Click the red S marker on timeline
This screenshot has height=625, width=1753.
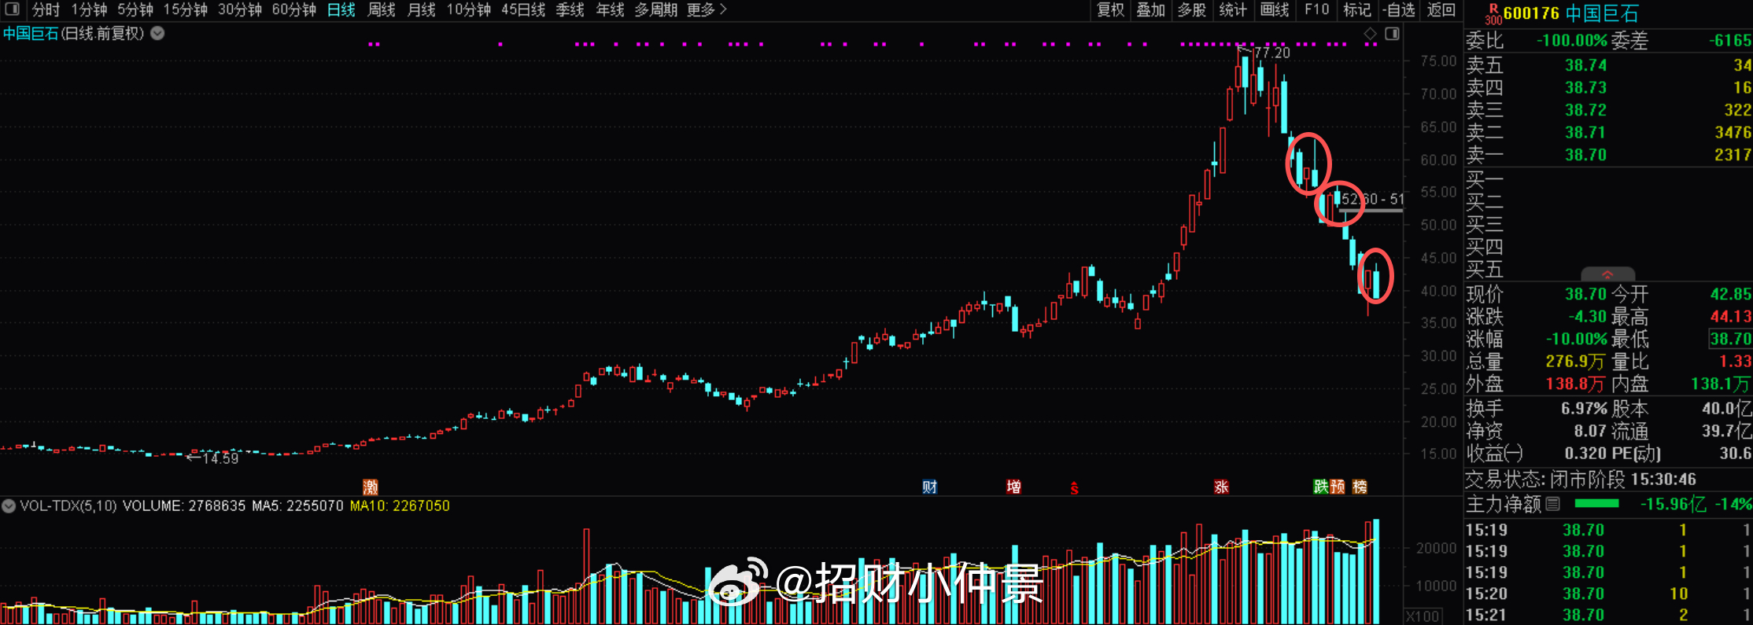pos(1074,488)
